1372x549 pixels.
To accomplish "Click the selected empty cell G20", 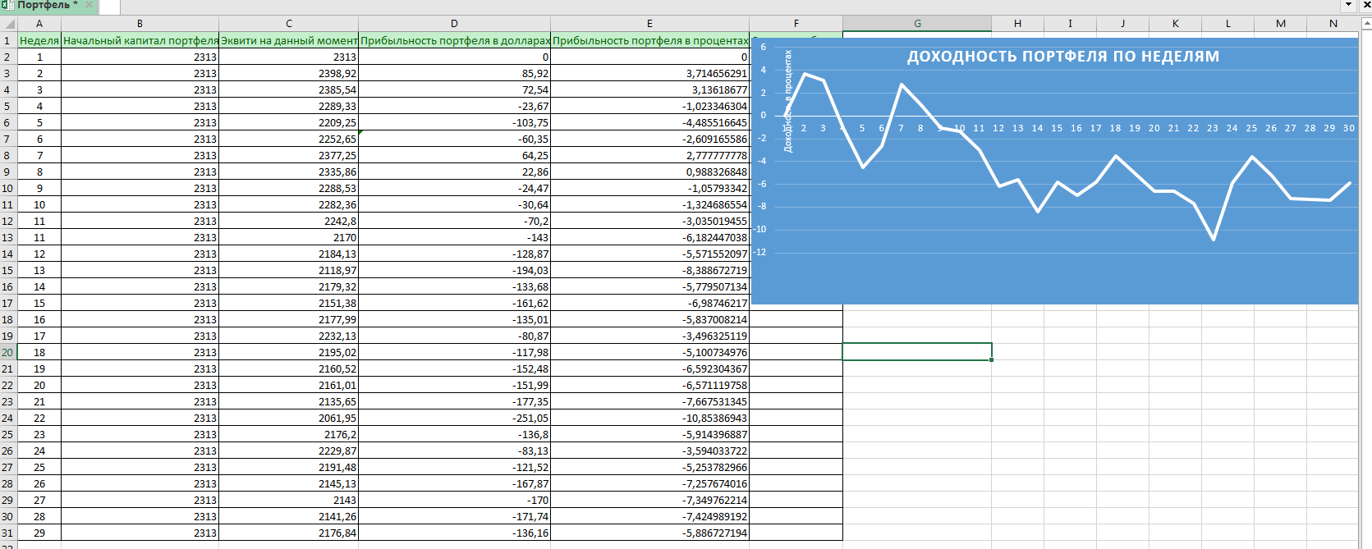I will click(x=916, y=352).
